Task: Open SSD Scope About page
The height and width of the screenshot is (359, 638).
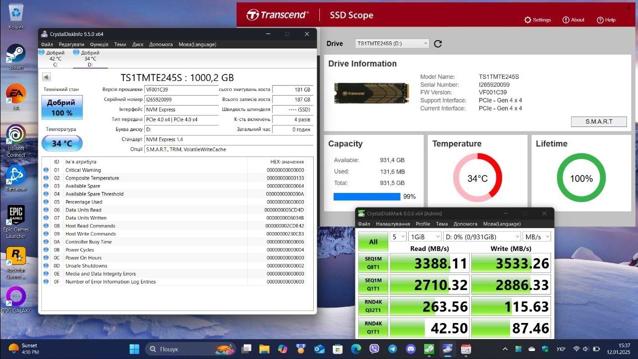Action: (x=574, y=20)
